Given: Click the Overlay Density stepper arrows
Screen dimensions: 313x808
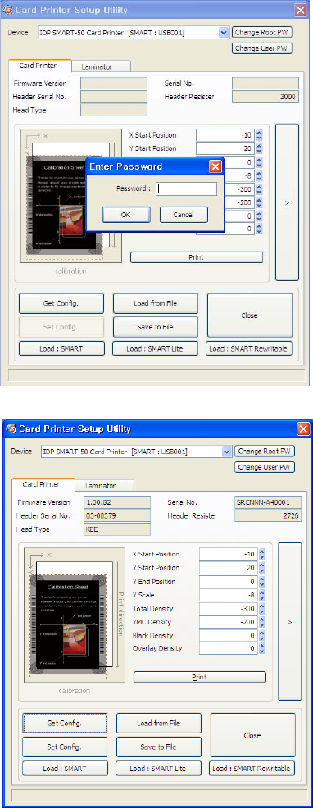Looking at the screenshot, I should pyautogui.click(x=262, y=649).
